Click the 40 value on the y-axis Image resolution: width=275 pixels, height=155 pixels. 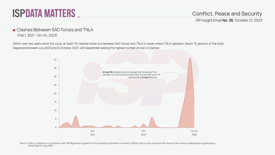coord(55,59)
